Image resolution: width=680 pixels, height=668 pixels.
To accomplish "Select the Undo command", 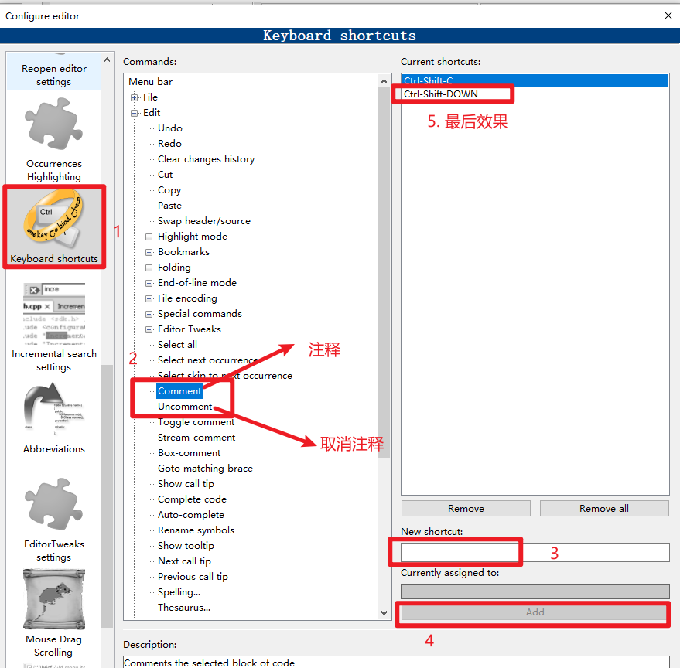I will click(170, 128).
